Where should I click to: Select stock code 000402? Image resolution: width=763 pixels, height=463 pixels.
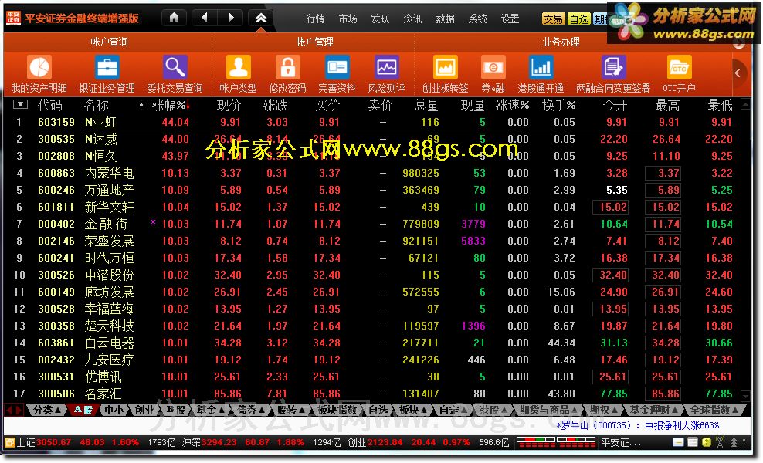[56, 225]
